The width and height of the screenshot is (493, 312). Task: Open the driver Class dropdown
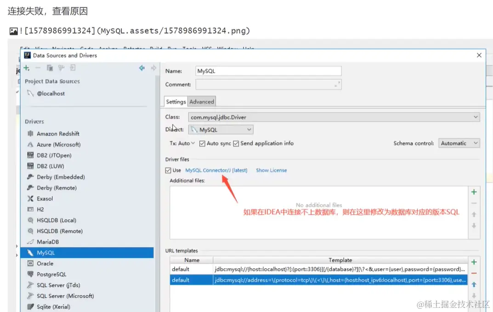tap(334, 117)
